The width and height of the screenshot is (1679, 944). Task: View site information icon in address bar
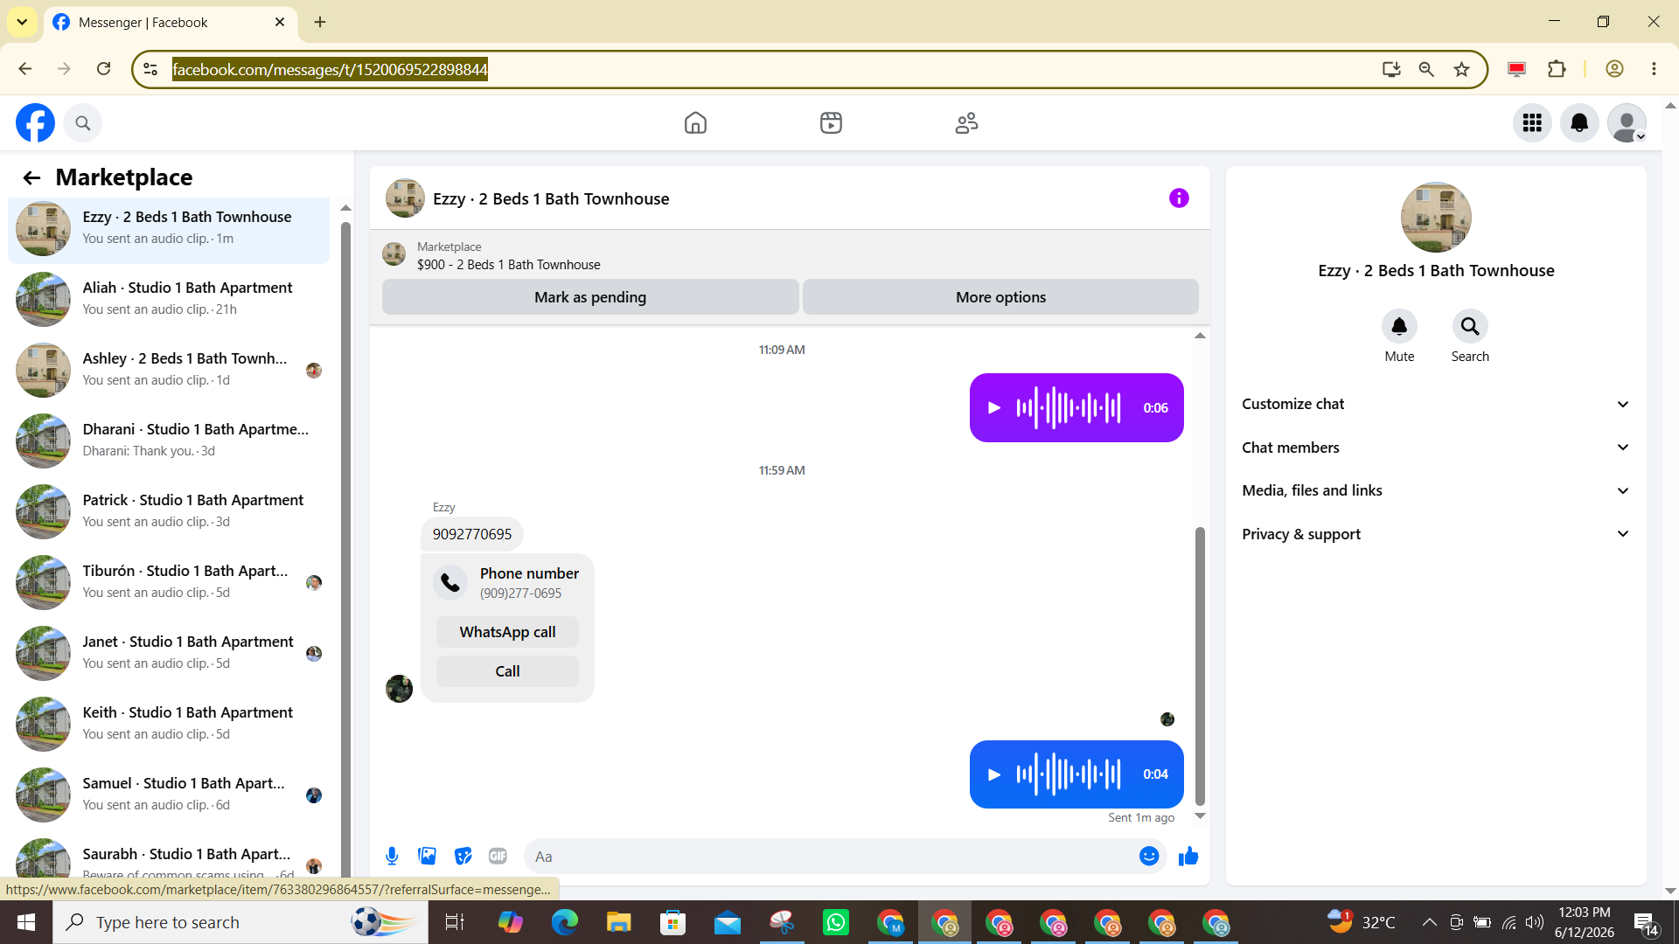[150, 69]
